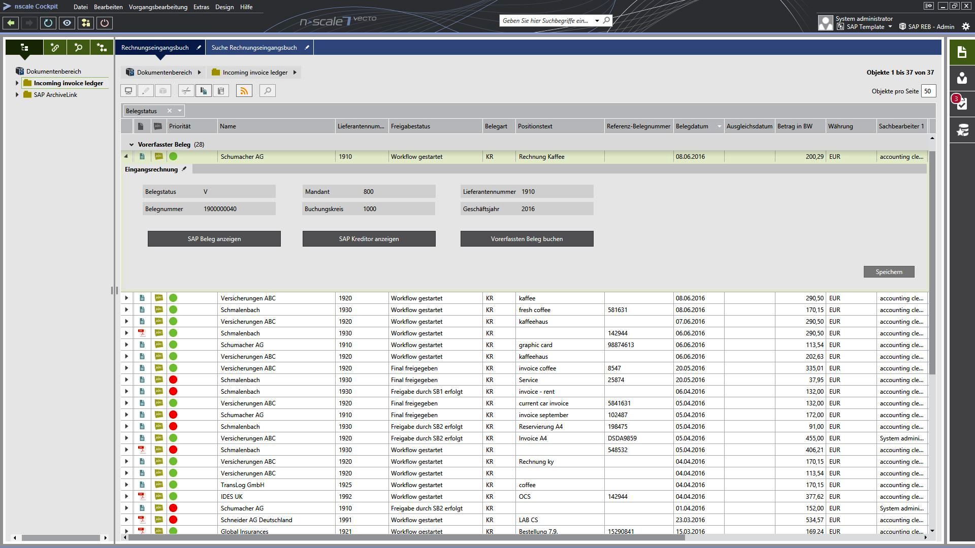Click red priority dot of Schneider AG Deutschland row
This screenshot has width=975, height=548.
tap(173, 520)
